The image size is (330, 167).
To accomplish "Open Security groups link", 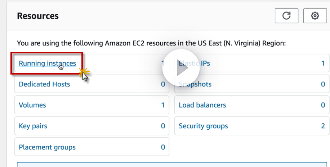I will coord(203,126).
